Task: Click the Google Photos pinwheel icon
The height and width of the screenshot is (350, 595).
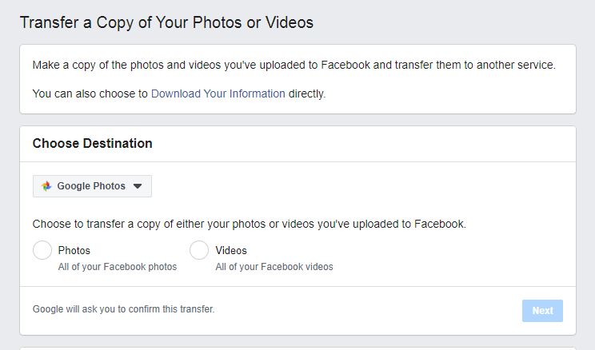Action: click(46, 186)
